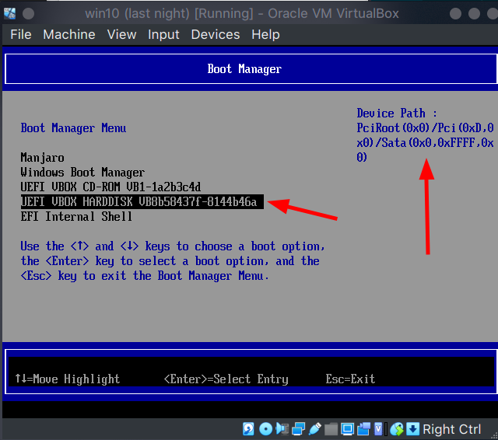Viewport: 498px width, 440px height.
Task: Click the window resize grip corner
Action: click(x=494, y=436)
